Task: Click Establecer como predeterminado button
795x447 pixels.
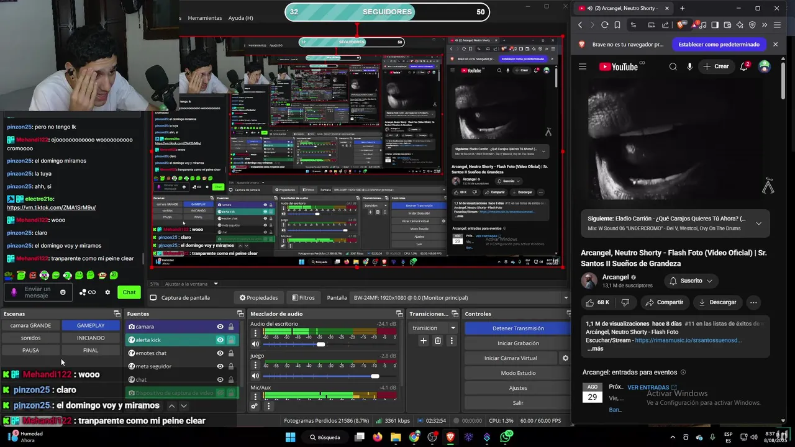Action: 719,45
